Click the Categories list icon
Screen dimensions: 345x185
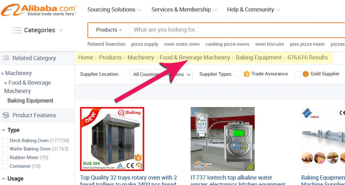point(17,30)
